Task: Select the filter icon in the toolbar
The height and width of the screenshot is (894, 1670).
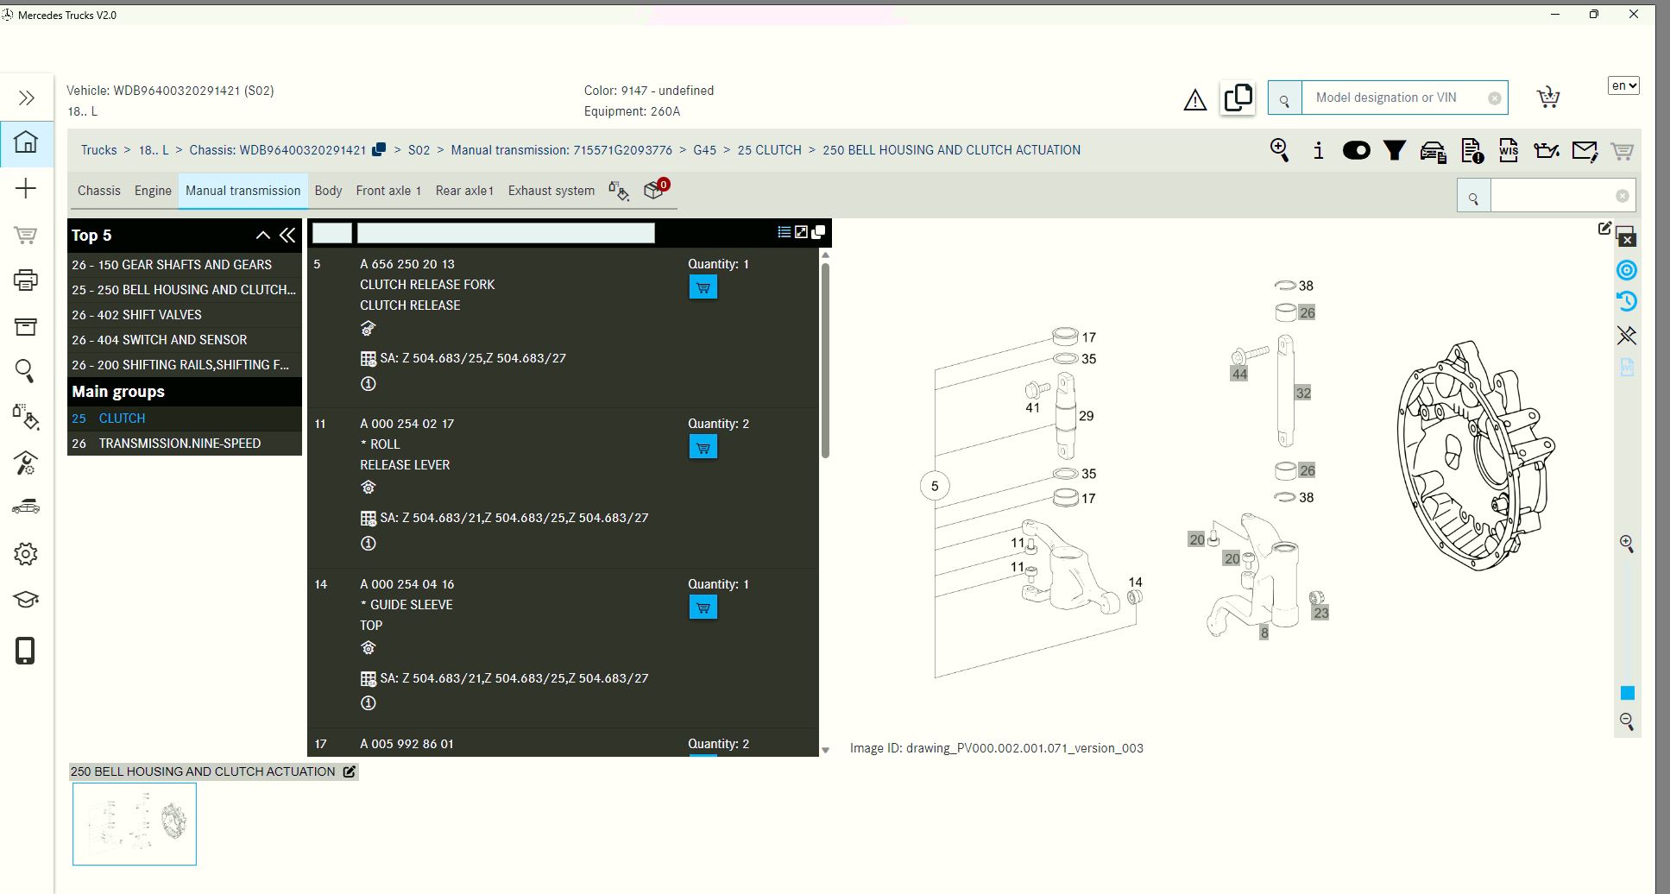Action: click(x=1395, y=149)
